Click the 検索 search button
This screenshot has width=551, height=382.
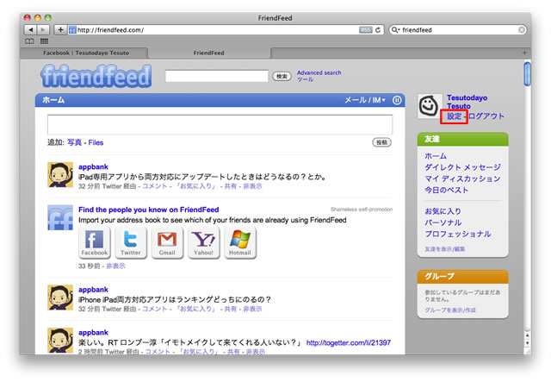pyautogui.click(x=282, y=76)
